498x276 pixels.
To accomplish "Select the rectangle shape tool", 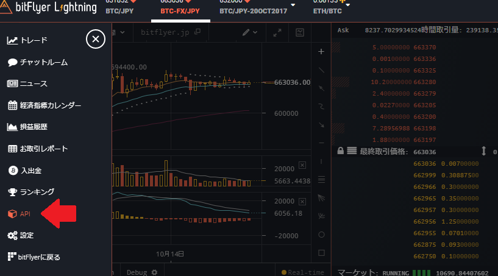I will click(321, 253).
